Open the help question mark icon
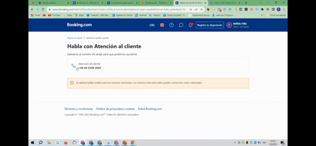This screenshot has height=146, width=316. click(x=171, y=25)
